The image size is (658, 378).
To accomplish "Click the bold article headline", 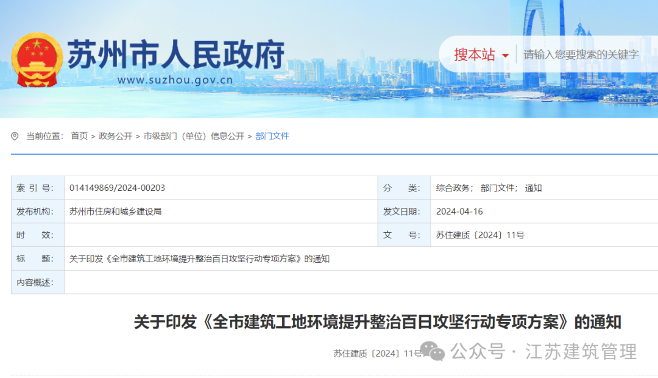I will 377,322.
